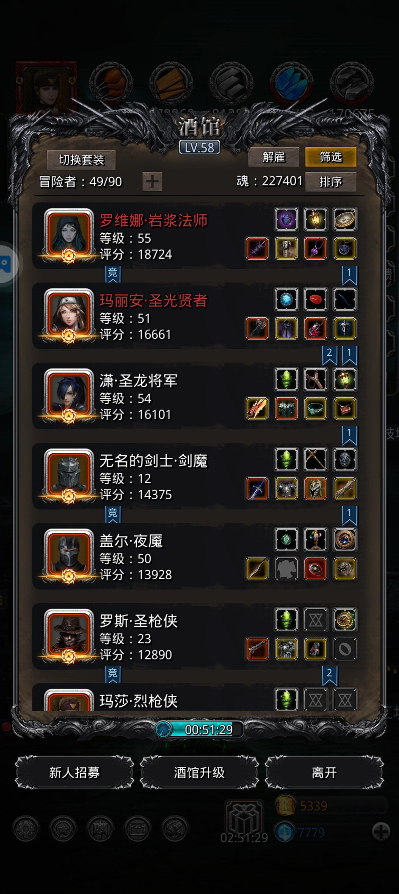Tap the 00:51:29 timer progress bar

(x=199, y=729)
